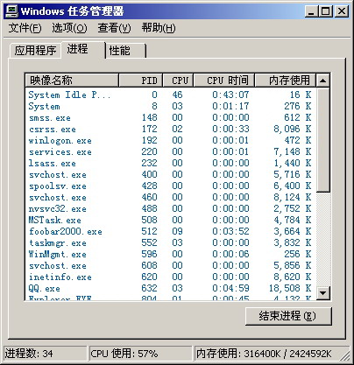Select the smss.exe process
354x365 pixels.
(171, 117)
